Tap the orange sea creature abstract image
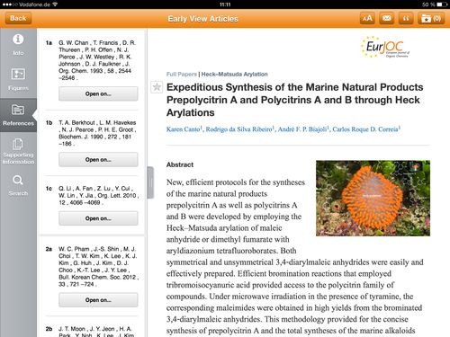 [373, 198]
